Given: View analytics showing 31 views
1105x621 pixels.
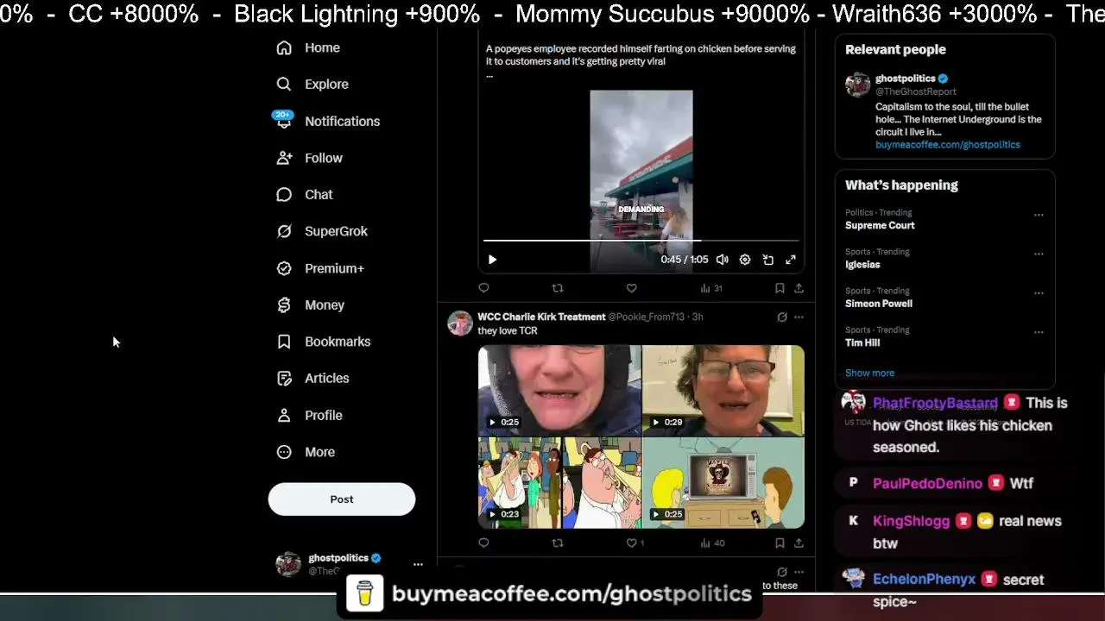Looking at the screenshot, I should [x=711, y=288].
